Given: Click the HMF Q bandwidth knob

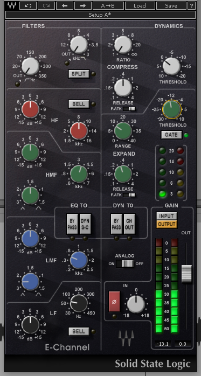Looking at the screenshot, I should pos(30,195).
